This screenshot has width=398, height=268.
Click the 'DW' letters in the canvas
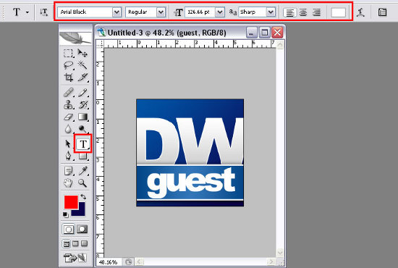pyautogui.click(x=190, y=141)
